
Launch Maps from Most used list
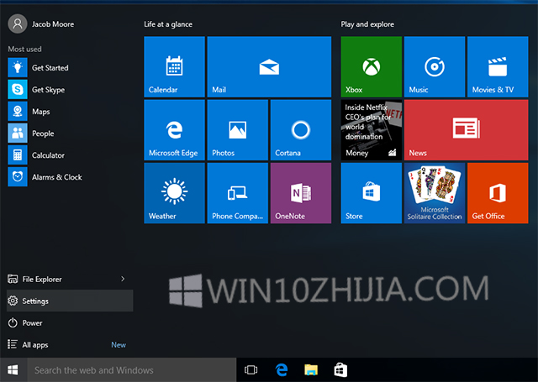(x=70, y=112)
